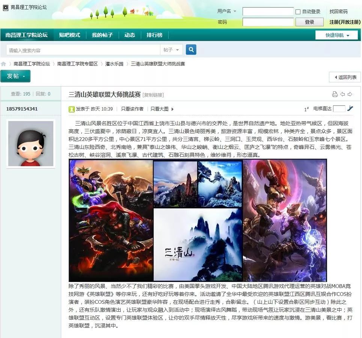Click the search box 请输入搜索内容
The width and height of the screenshot is (362, 338).
pyautogui.click(x=83, y=50)
